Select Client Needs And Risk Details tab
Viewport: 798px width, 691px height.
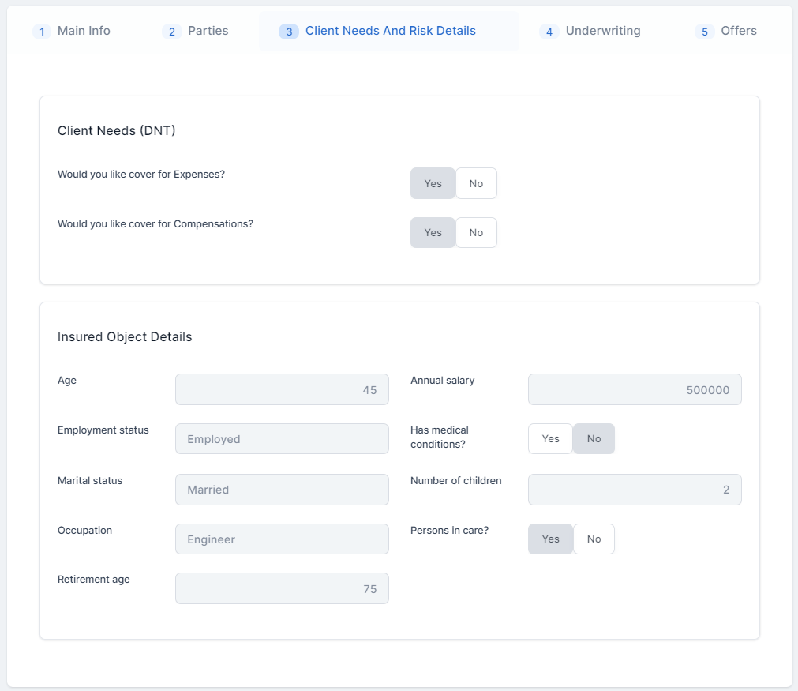(x=378, y=31)
